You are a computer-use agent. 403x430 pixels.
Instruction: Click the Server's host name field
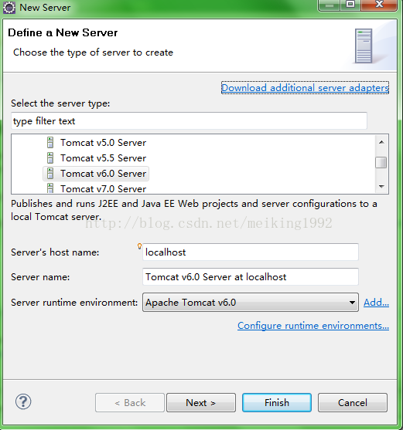[x=251, y=252]
